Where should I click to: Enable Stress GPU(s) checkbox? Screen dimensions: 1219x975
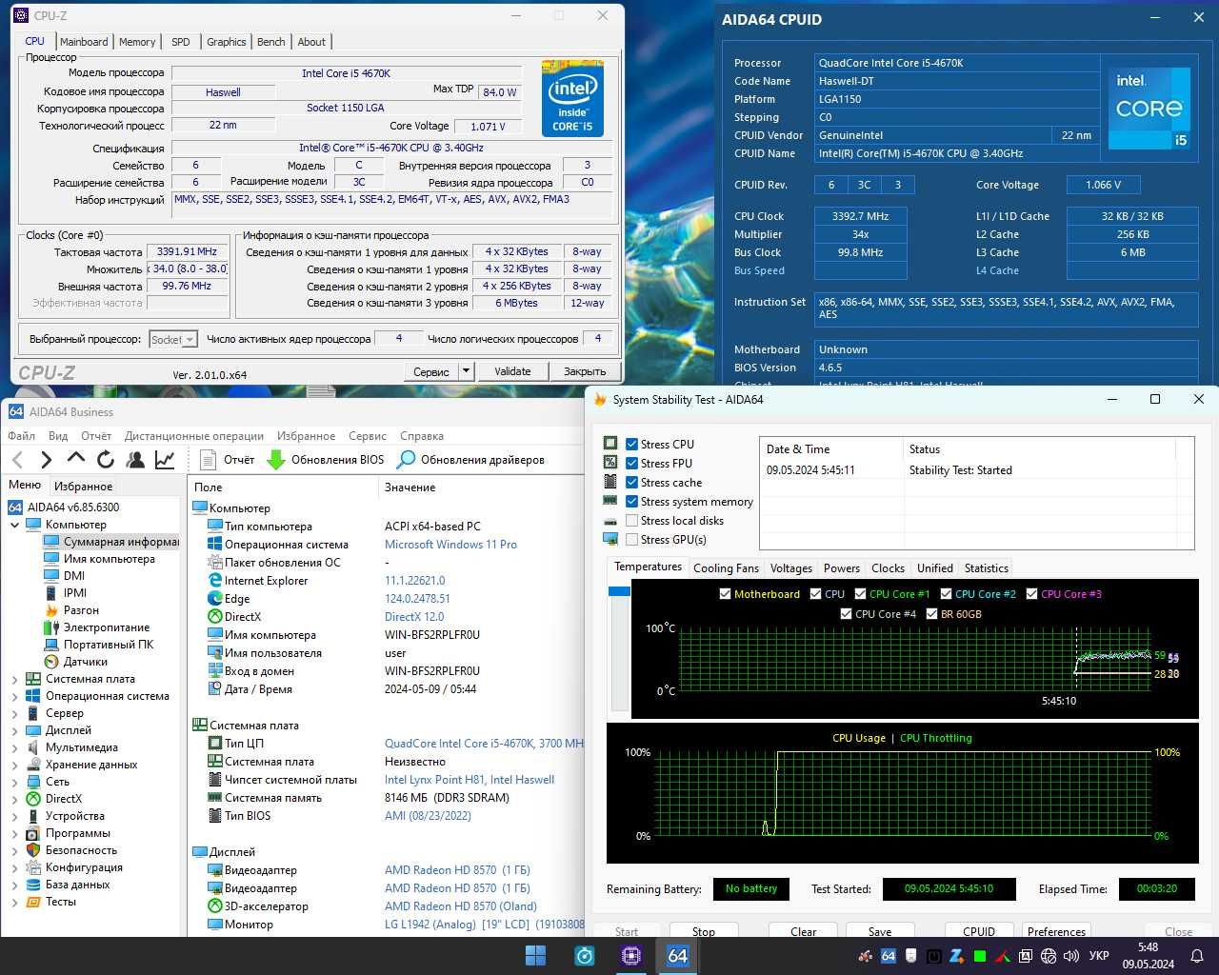coord(631,540)
